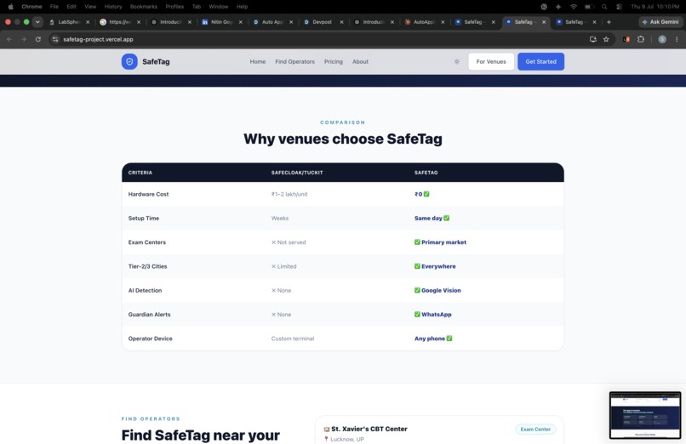Open a new tab with the plus button
This screenshot has height=444, width=686.
click(609, 22)
